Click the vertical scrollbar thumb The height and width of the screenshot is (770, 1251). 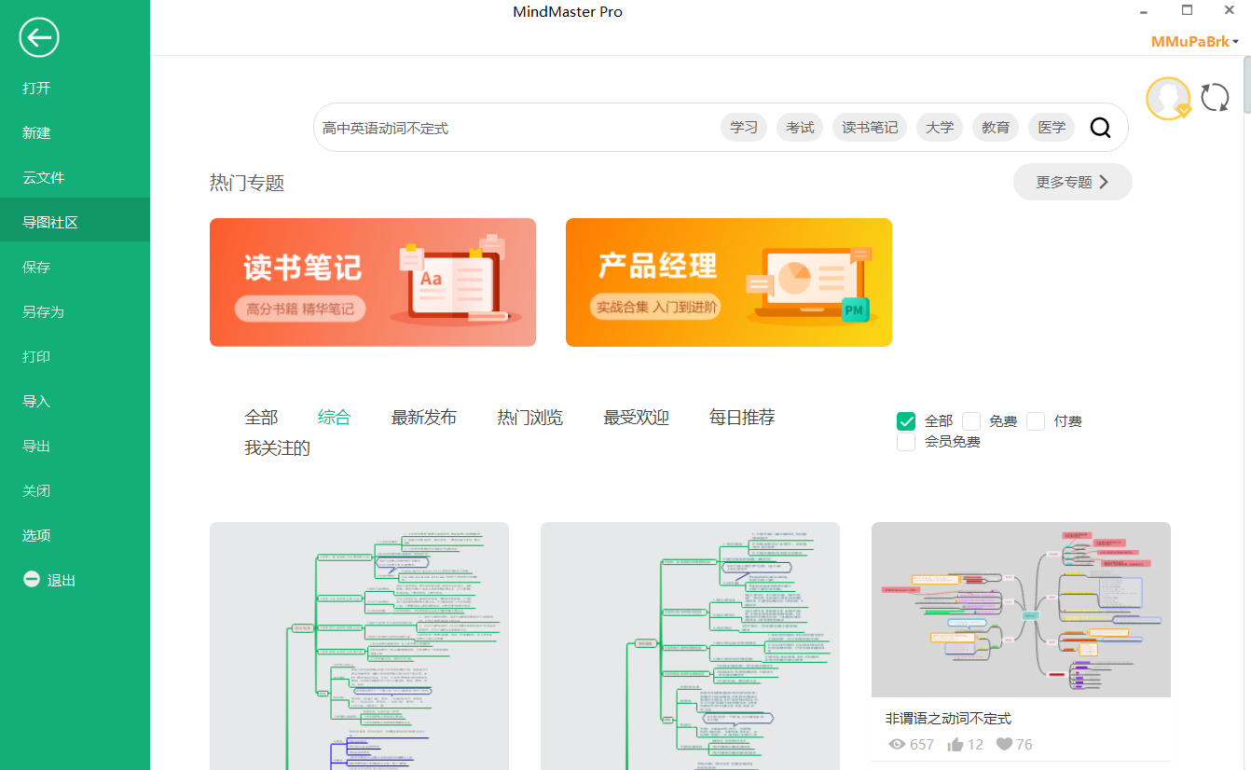pyautogui.click(x=1247, y=84)
